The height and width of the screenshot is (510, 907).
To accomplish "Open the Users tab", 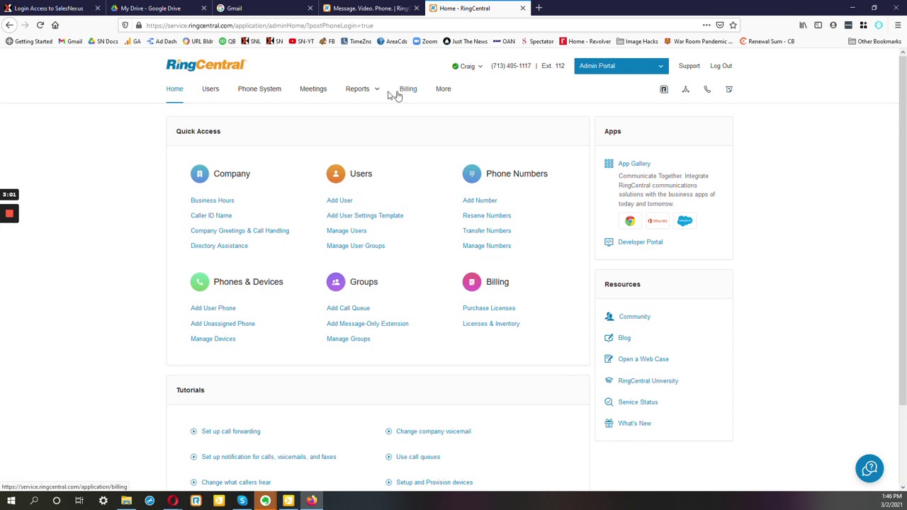I will pyautogui.click(x=210, y=89).
